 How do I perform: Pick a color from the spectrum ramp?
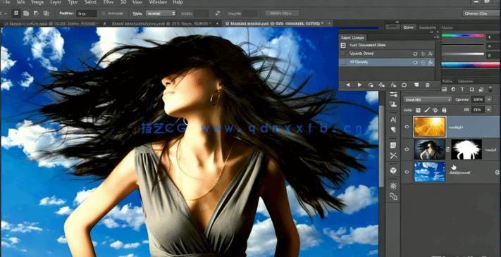pyautogui.click(x=470, y=65)
